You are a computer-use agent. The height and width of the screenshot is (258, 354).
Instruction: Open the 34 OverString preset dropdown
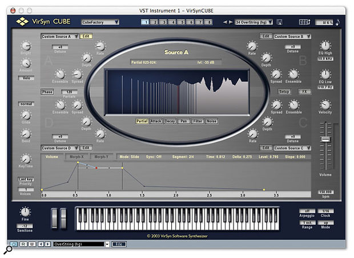254,22
